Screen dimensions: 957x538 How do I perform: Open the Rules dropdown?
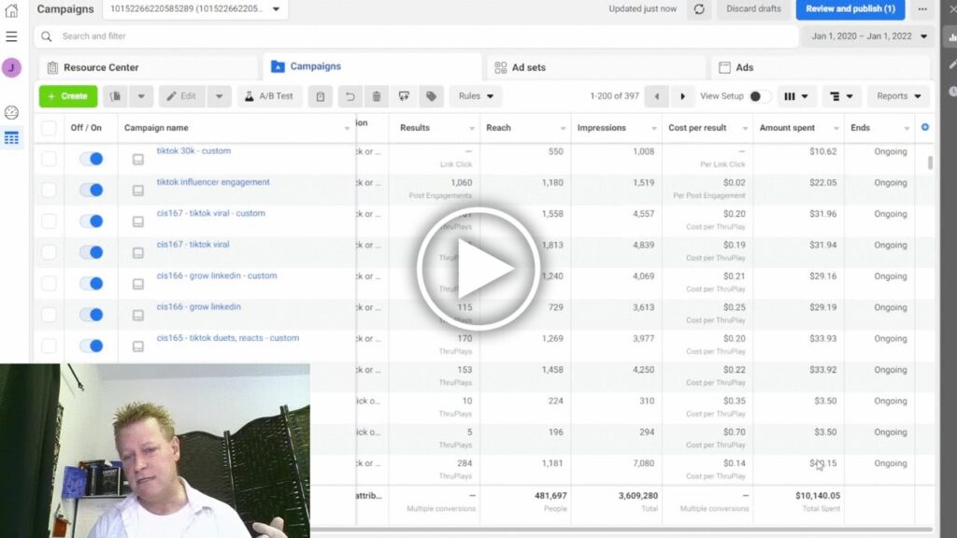pyautogui.click(x=476, y=96)
